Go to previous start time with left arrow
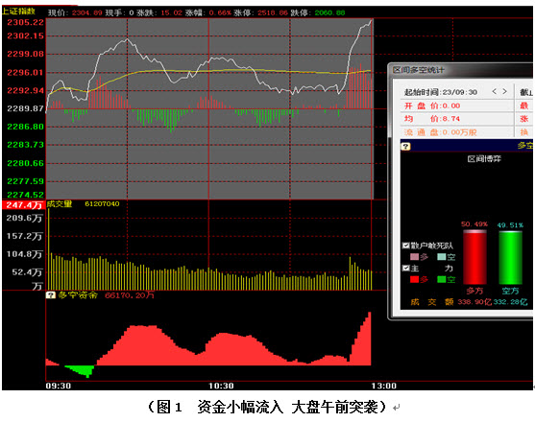This screenshot has width=535, height=422. 494,91
